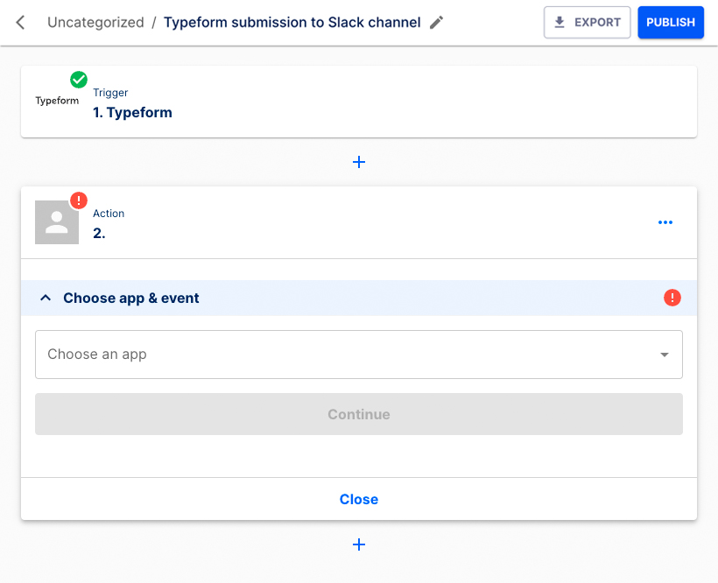Click the green checkmark on the Typeform trigger

coord(78,78)
